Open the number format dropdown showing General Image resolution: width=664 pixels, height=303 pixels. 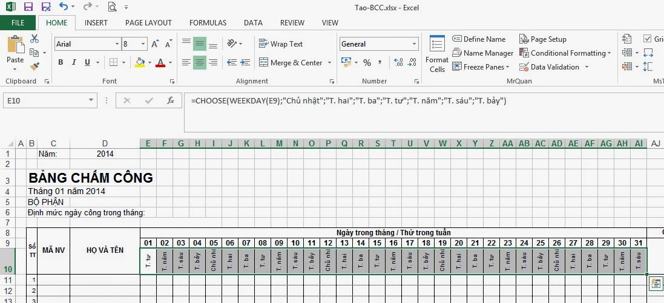pos(414,44)
